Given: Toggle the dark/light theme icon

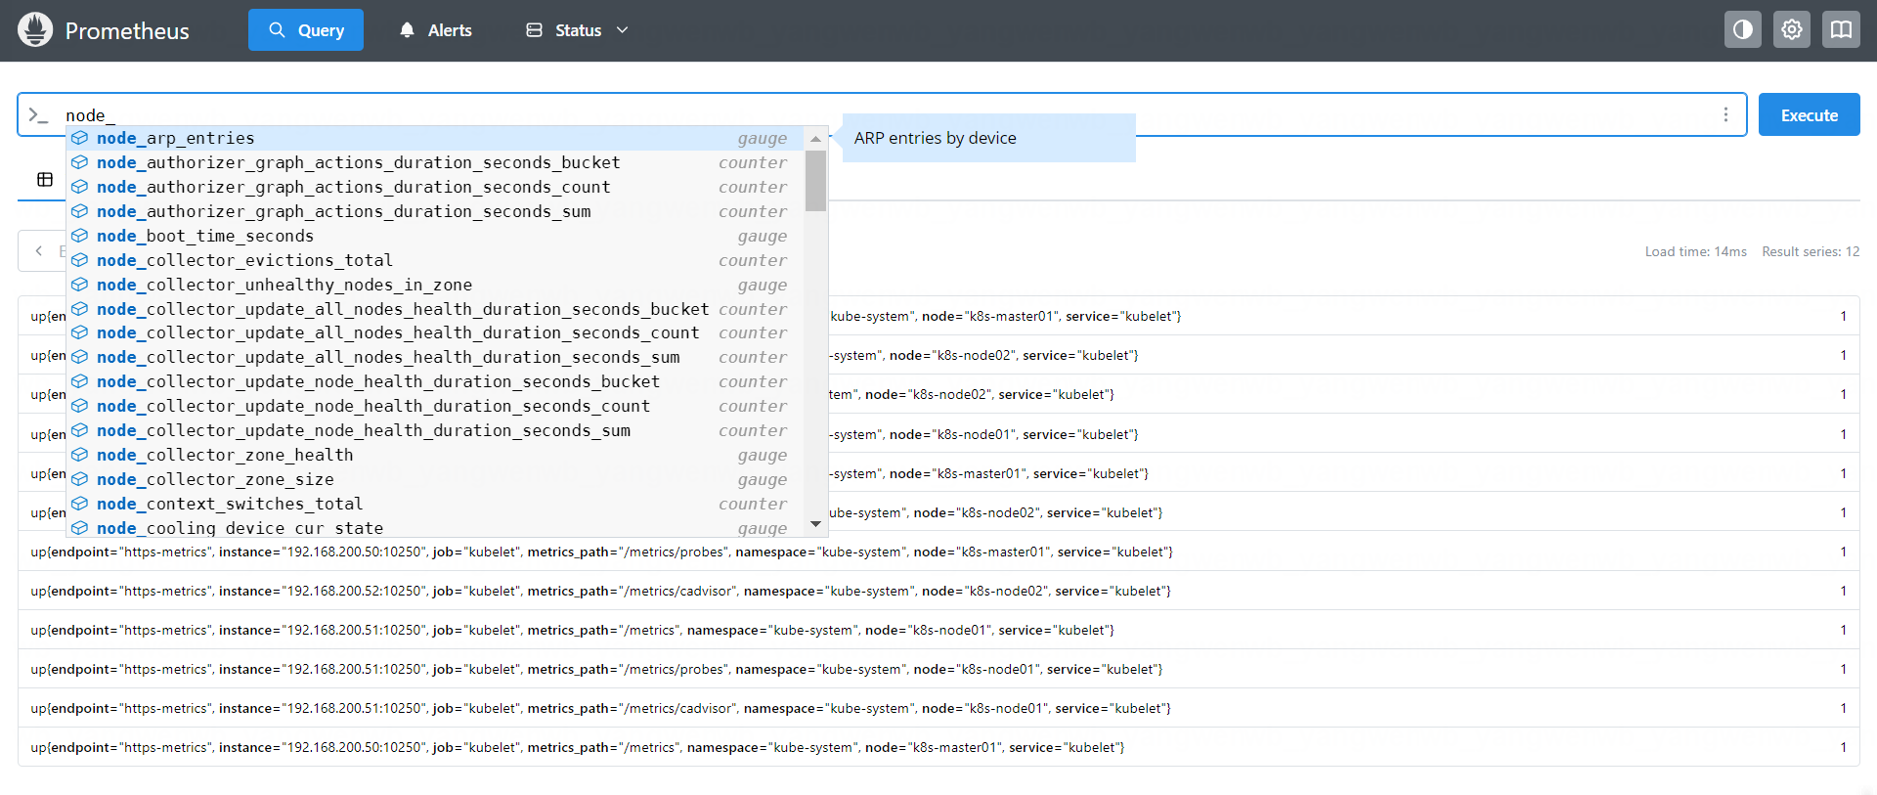Looking at the screenshot, I should click(x=1742, y=29).
